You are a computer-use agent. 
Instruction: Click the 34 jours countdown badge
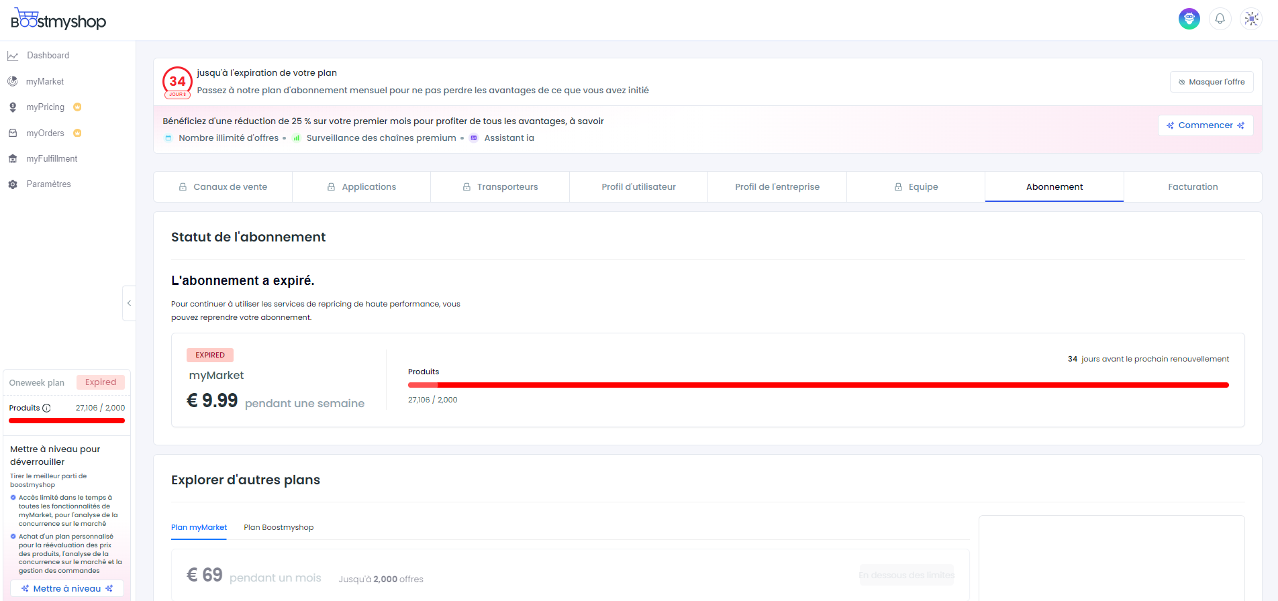[177, 83]
